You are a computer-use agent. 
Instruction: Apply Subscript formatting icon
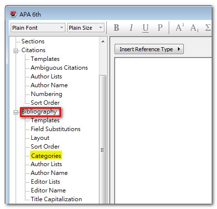(195, 28)
